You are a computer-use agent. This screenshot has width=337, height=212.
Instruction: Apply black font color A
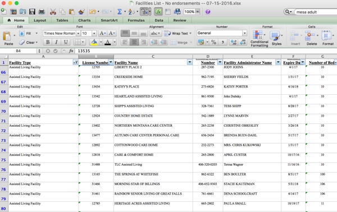click(107, 42)
